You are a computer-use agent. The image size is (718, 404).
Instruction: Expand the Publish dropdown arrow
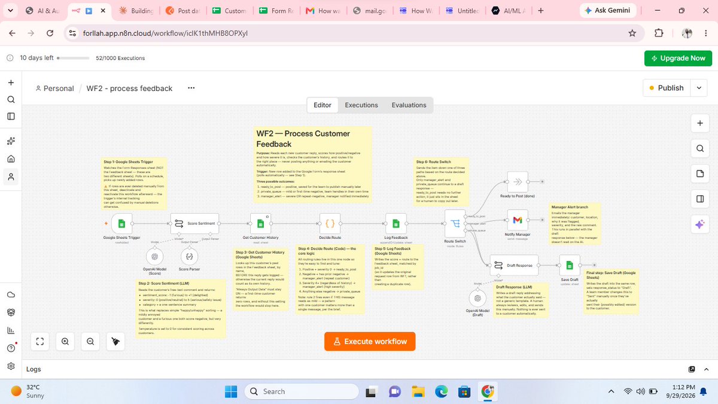(x=699, y=88)
